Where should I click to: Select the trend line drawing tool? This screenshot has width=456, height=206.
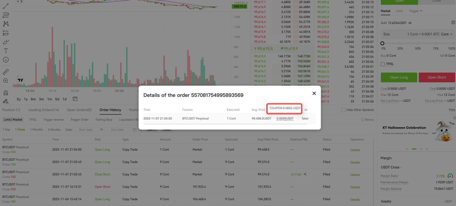(6, 6)
